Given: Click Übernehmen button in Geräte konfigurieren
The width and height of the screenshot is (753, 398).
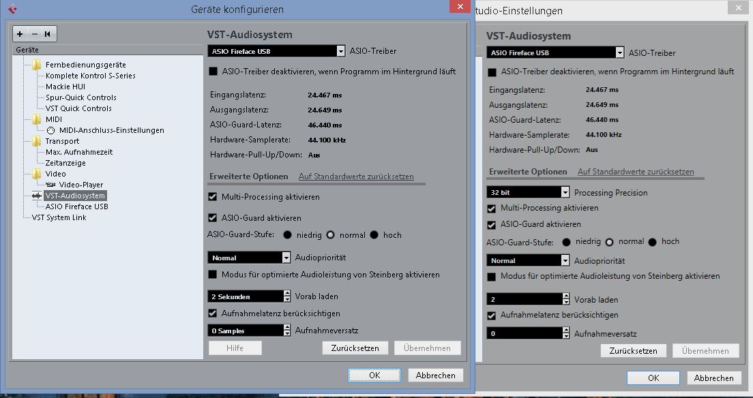Looking at the screenshot, I should coord(427,348).
